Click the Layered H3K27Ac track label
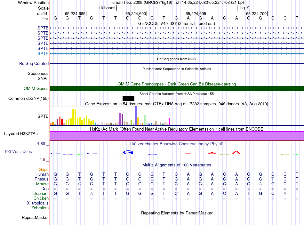 (x=21, y=134)
